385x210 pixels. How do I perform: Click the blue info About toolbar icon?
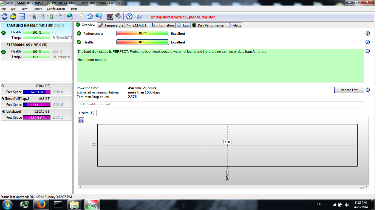138,16
